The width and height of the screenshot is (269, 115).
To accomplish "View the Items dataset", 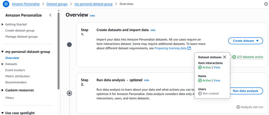I will tap(217, 81).
